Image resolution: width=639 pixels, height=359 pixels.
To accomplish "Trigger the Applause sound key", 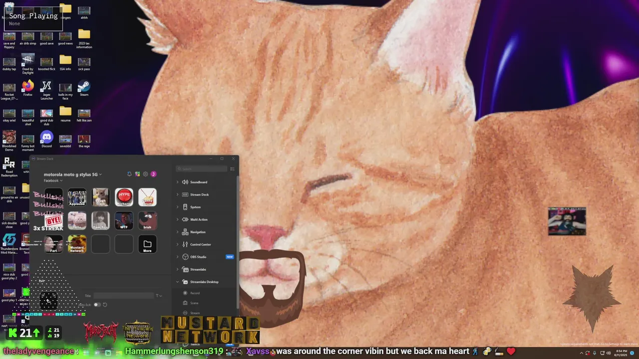I will (77, 197).
